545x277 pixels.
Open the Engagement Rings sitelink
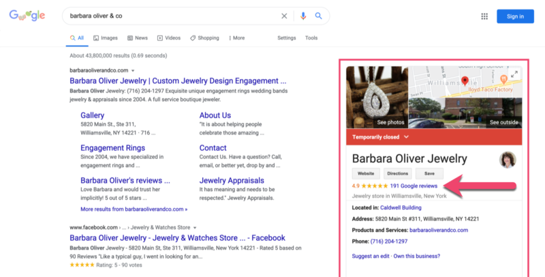[x=112, y=148]
